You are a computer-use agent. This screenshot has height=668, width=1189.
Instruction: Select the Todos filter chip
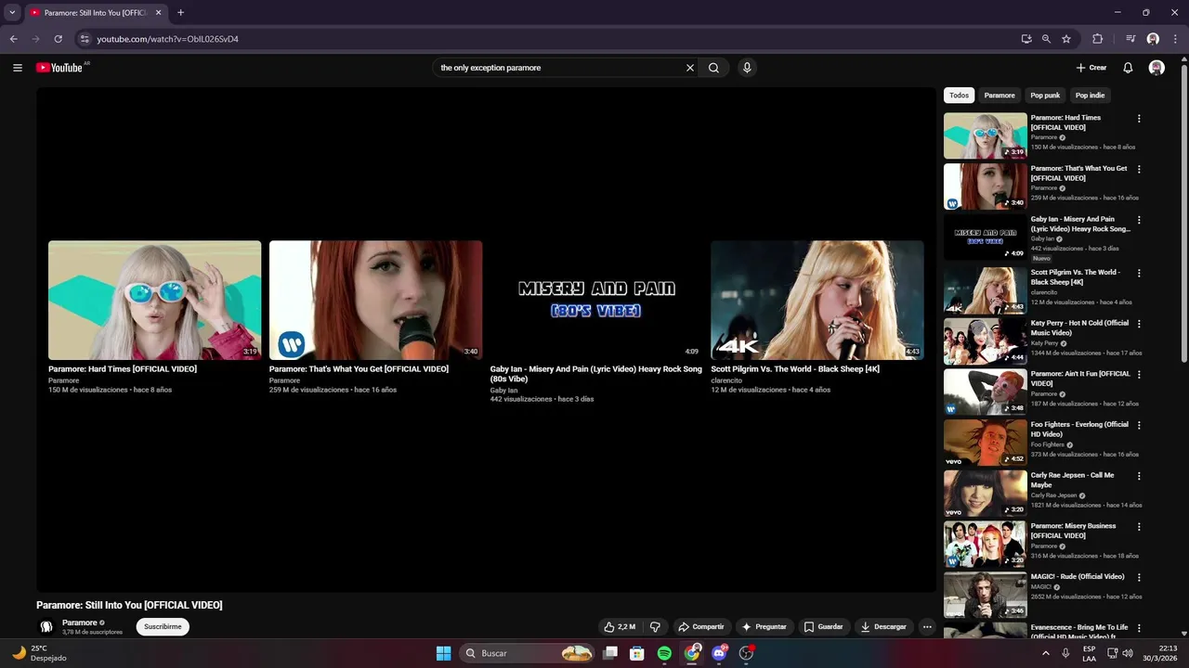959,96
